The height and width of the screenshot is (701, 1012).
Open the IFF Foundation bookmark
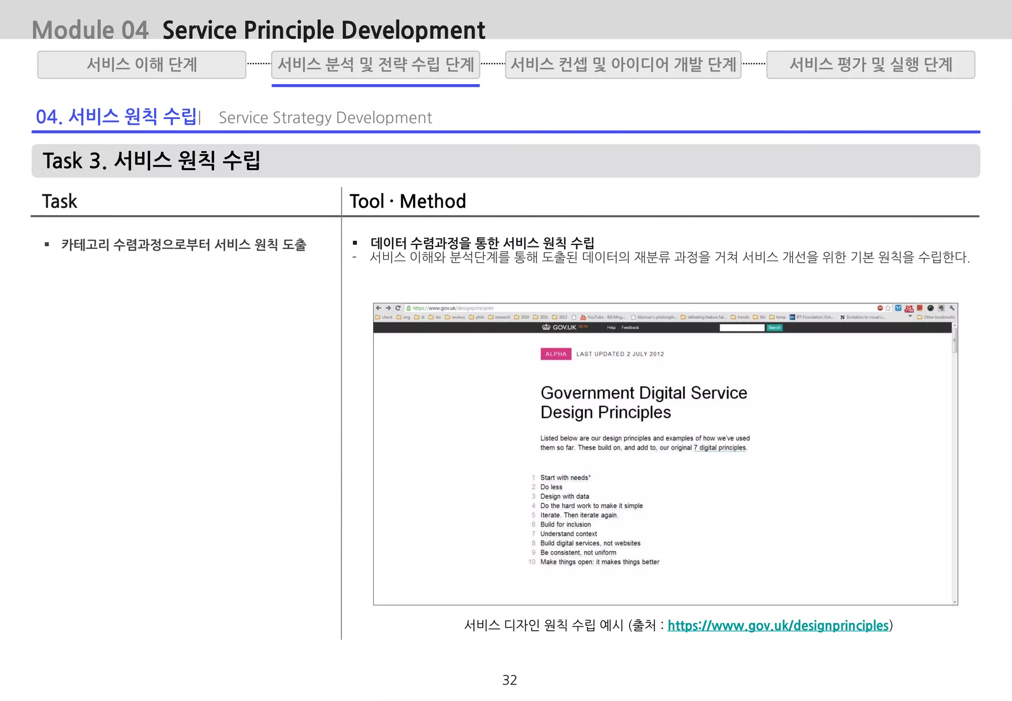click(x=812, y=317)
